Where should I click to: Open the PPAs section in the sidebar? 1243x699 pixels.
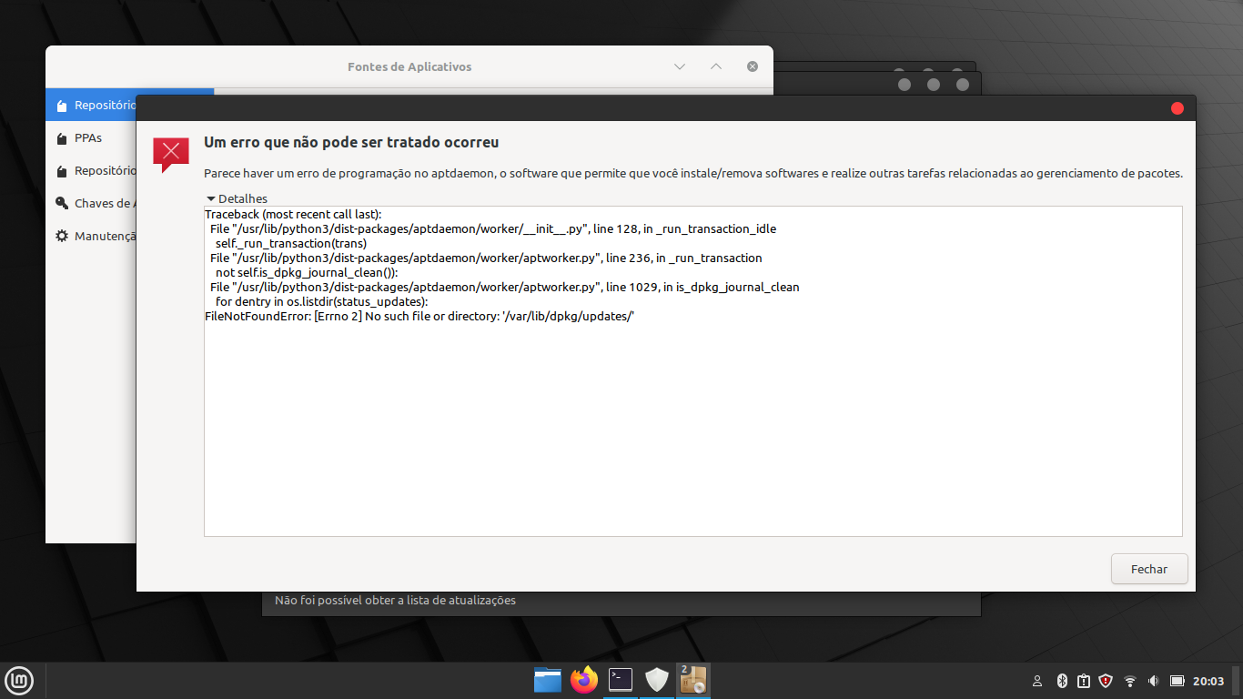coord(90,138)
